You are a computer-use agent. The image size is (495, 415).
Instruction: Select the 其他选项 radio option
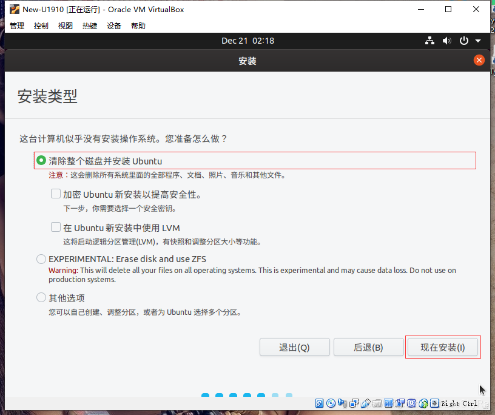41,297
